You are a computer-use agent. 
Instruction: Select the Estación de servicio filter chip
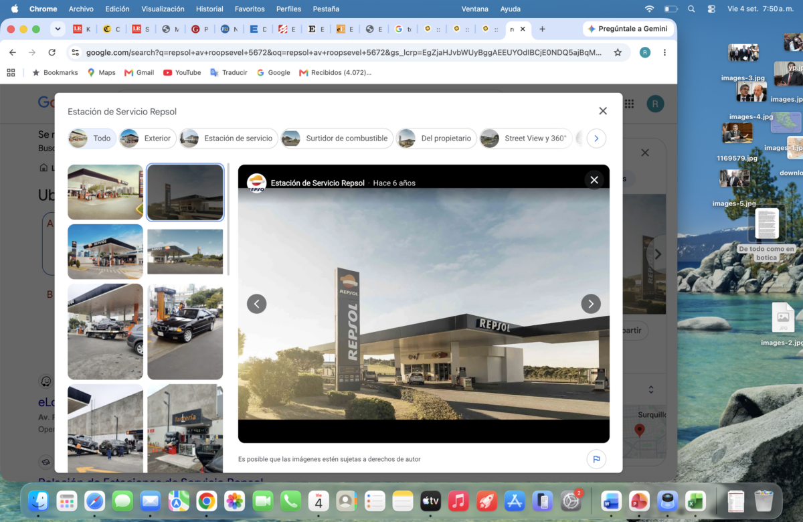tap(229, 139)
